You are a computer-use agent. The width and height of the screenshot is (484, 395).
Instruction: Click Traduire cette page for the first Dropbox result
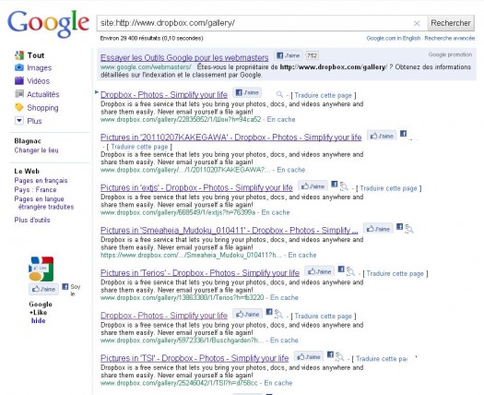coord(324,95)
